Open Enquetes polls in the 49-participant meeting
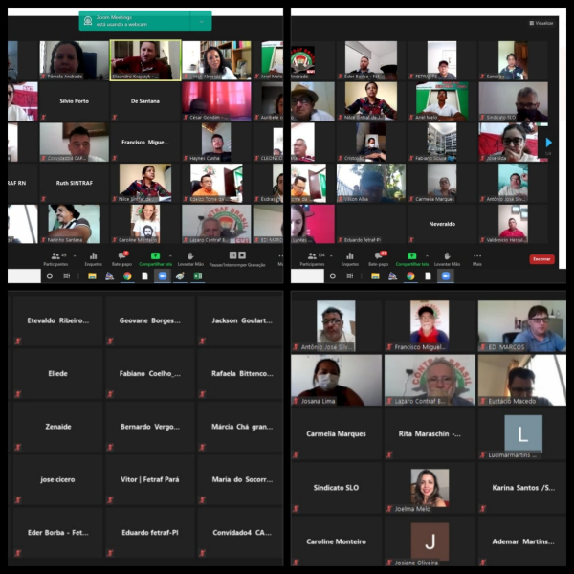Viewport: 574px width, 574px height. click(94, 259)
